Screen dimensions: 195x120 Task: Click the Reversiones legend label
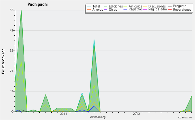pos(182,9)
